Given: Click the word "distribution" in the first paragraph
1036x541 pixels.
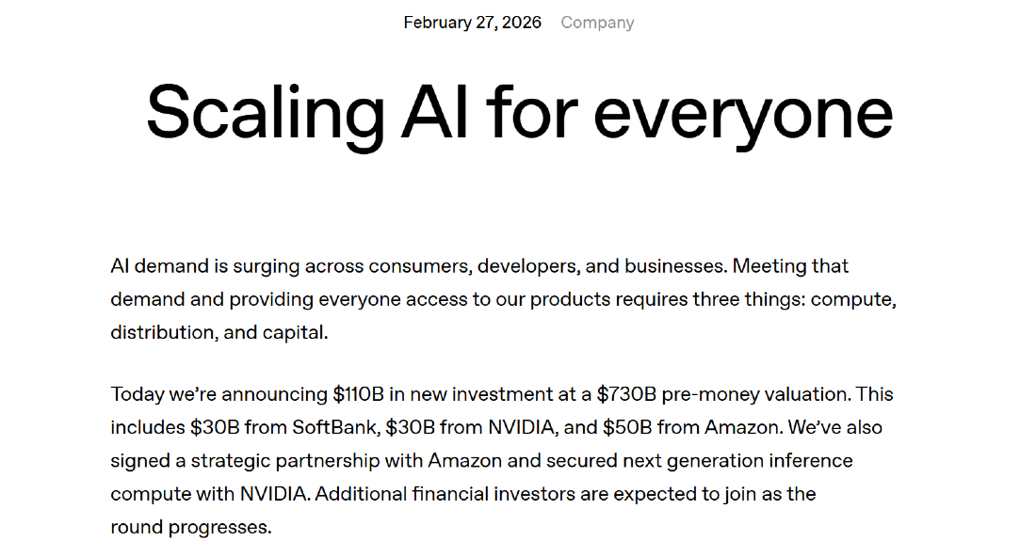Looking at the screenshot, I should [x=160, y=332].
